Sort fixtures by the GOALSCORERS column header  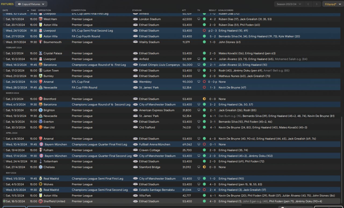point(225,10)
